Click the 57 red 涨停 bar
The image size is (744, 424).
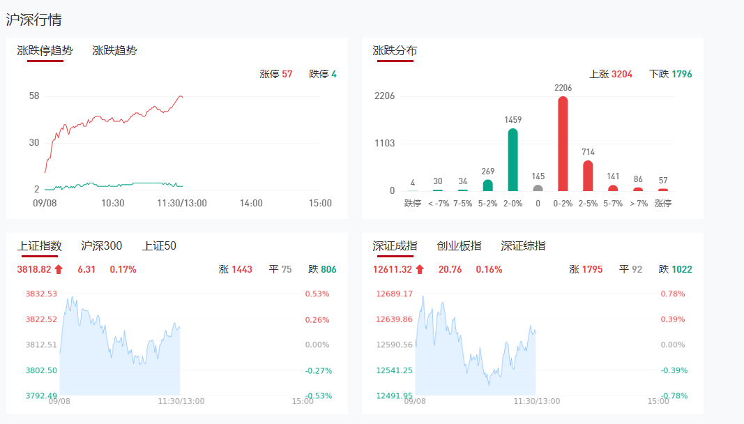point(663,190)
